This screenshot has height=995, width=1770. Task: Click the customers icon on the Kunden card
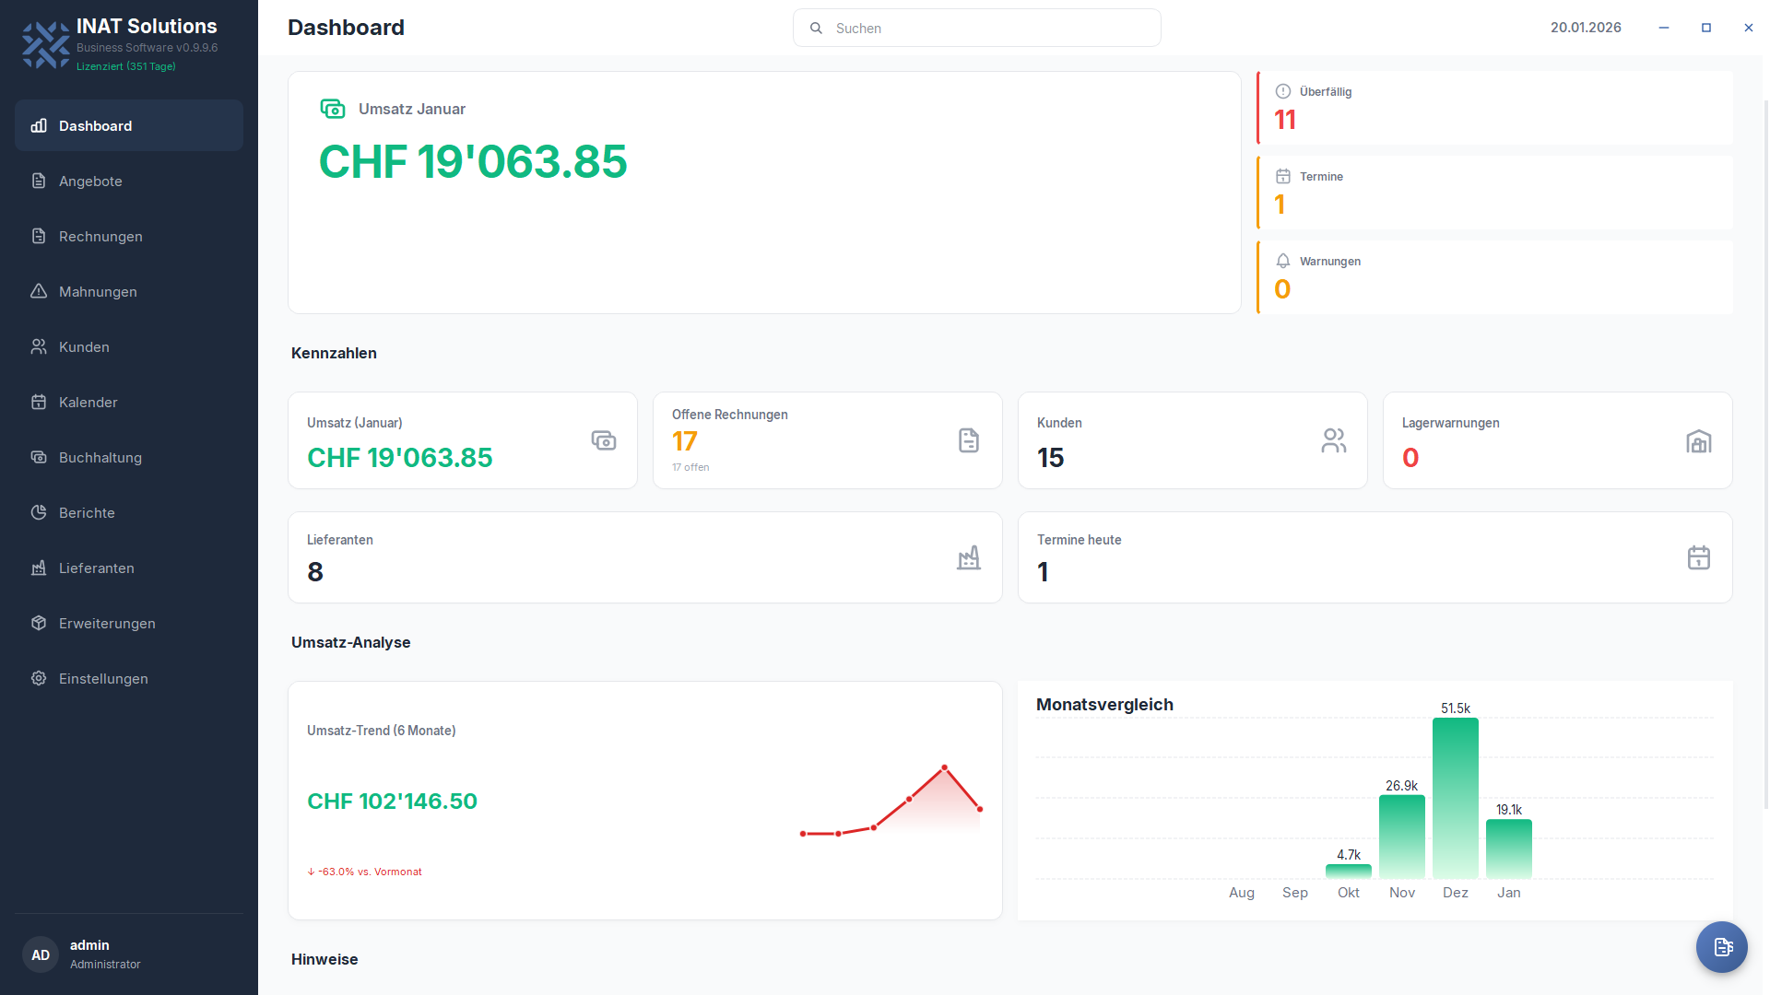tap(1334, 441)
